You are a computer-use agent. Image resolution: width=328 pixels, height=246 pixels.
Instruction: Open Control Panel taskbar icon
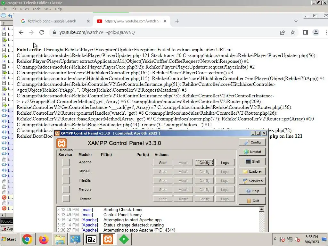pos(75,239)
